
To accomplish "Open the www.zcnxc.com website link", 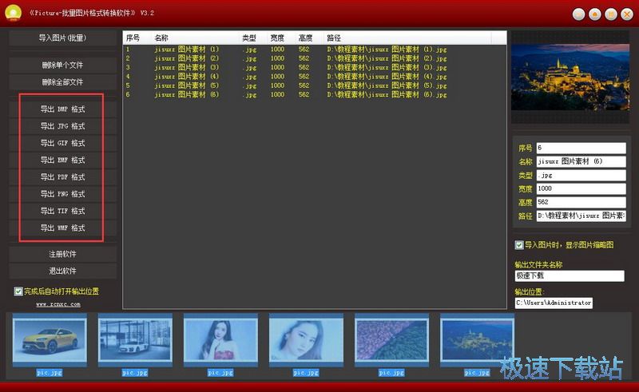I will [x=58, y=304].
